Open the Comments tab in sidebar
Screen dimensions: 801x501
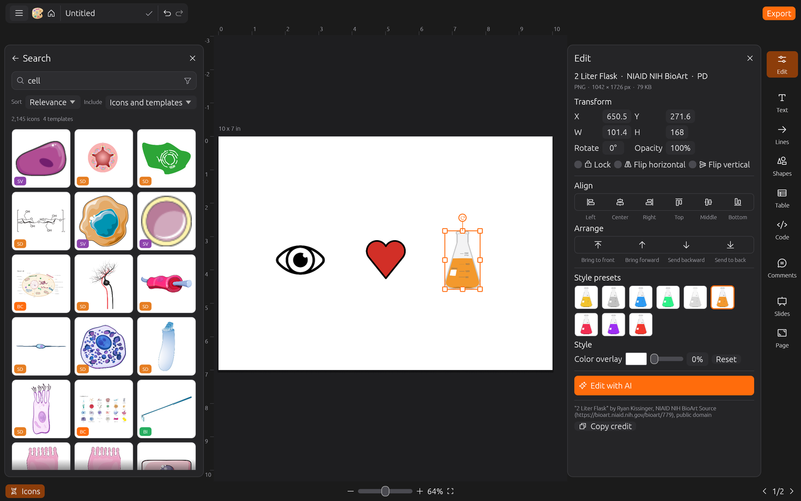click(x=782, y=268)
